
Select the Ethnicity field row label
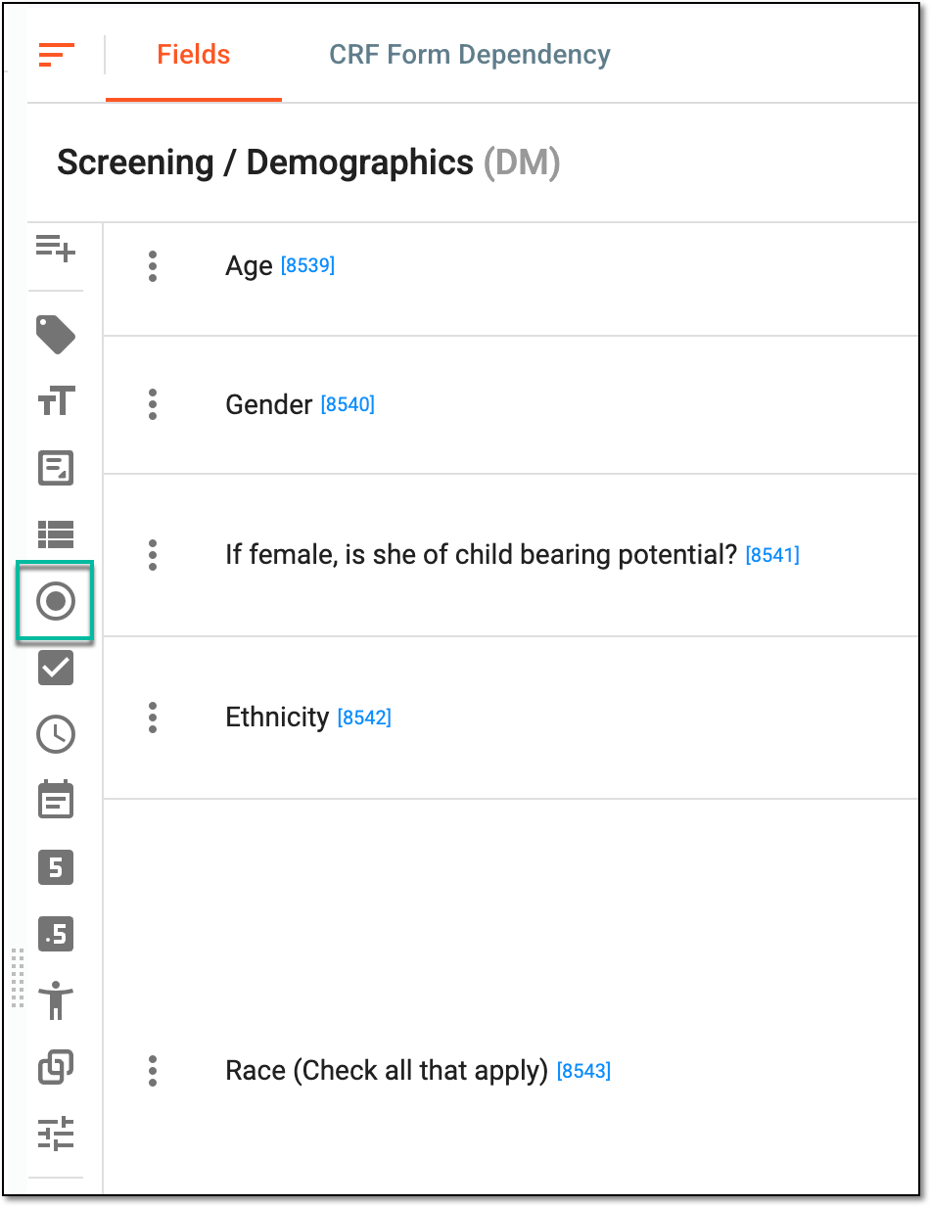tap(277, 718)
